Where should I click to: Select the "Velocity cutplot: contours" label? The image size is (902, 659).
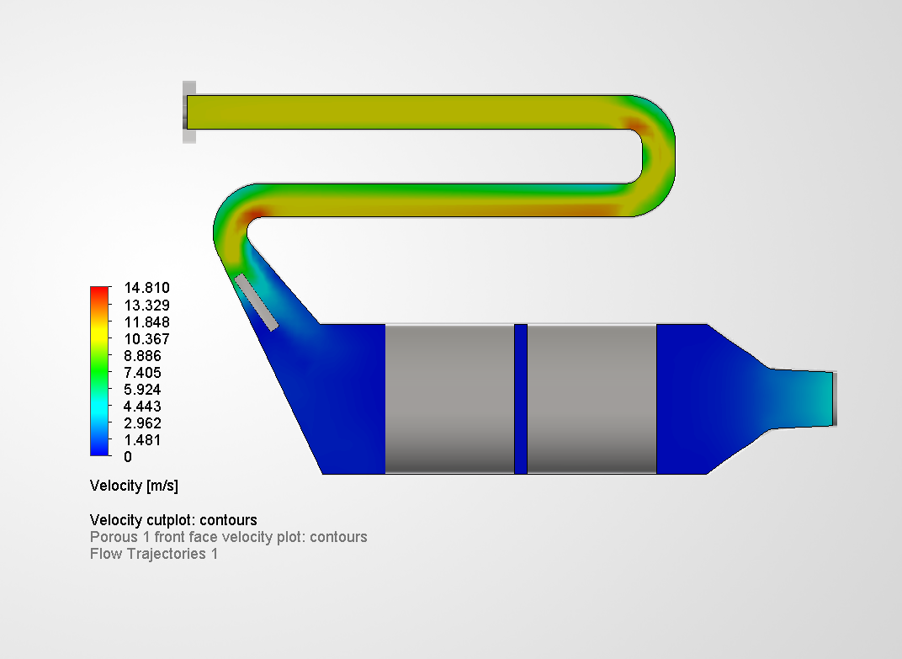(x=174, y=520)
